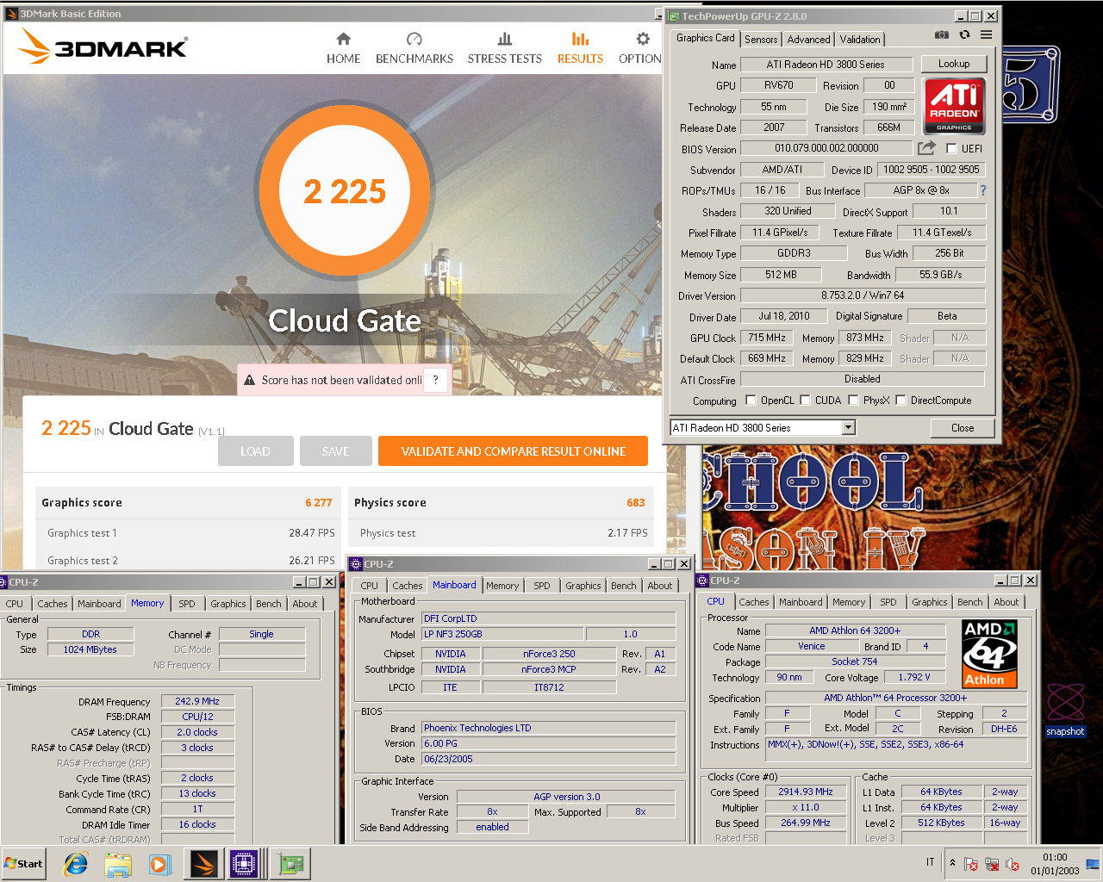This screenshot has width=1103, height=882.
Task: Click the Physics score value 683
Action: point(636,503)
